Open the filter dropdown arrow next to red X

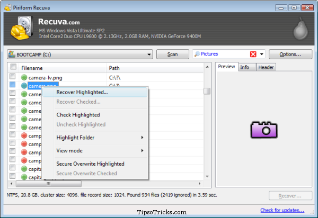click(262, 54)
